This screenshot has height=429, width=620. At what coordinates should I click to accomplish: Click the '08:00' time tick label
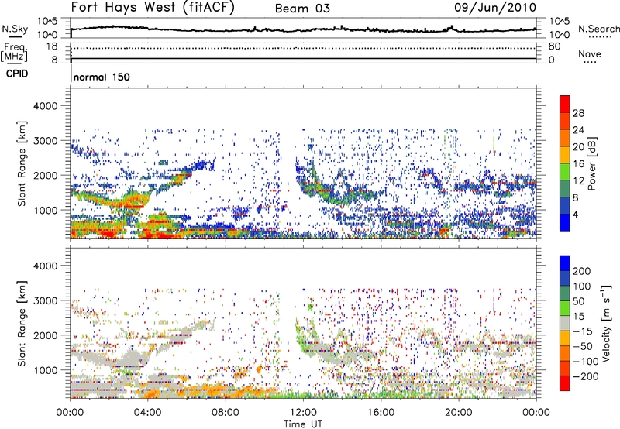coord(226,413)
